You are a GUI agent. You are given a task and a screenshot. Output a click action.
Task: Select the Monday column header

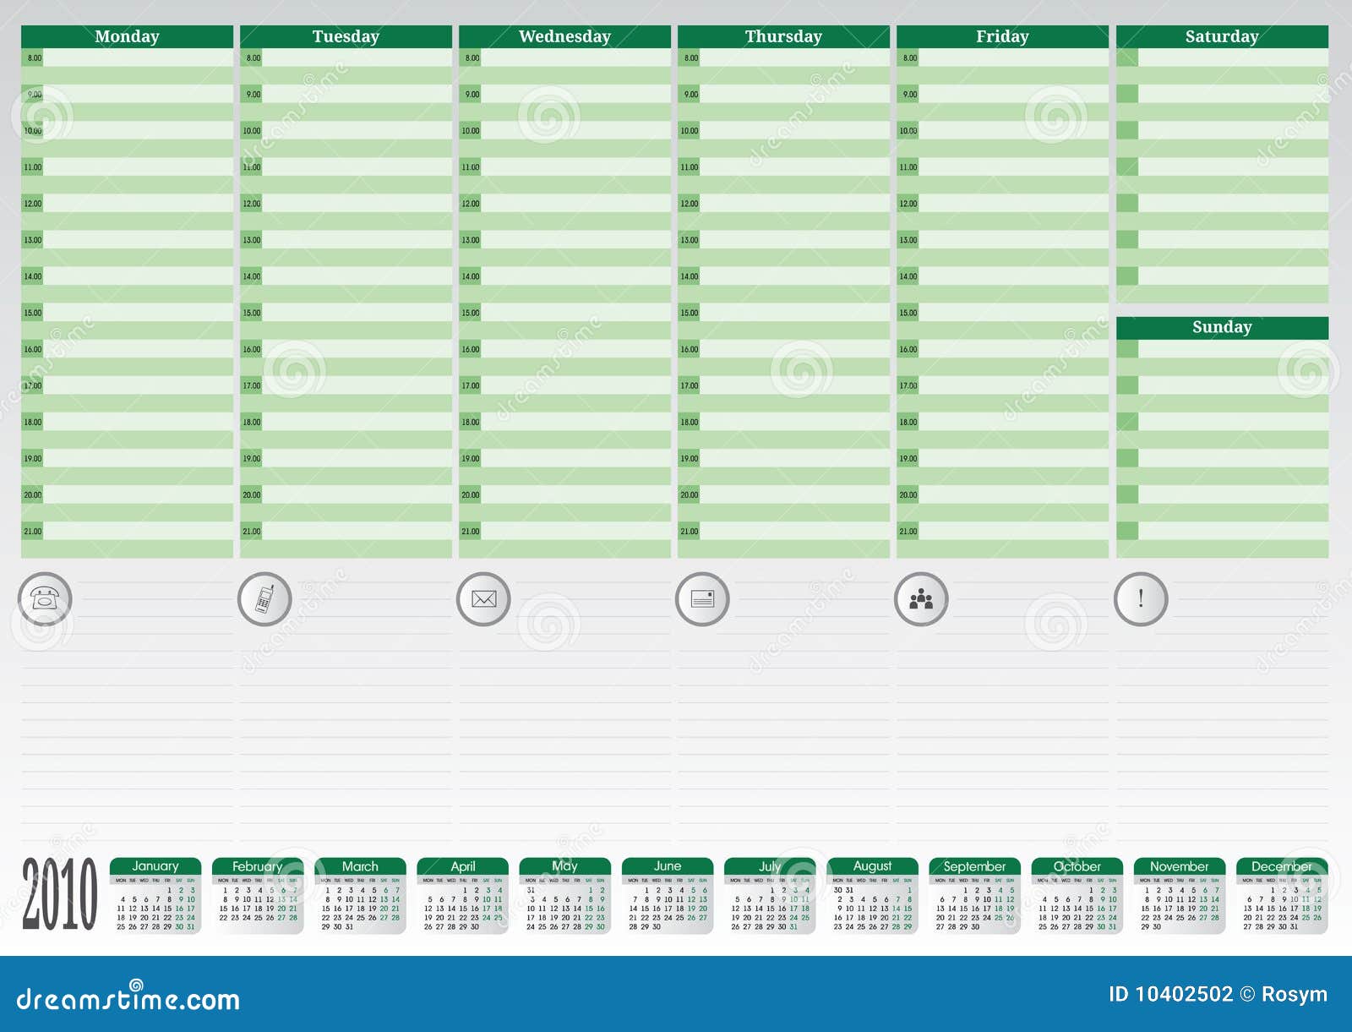click(x=127, y=36)
